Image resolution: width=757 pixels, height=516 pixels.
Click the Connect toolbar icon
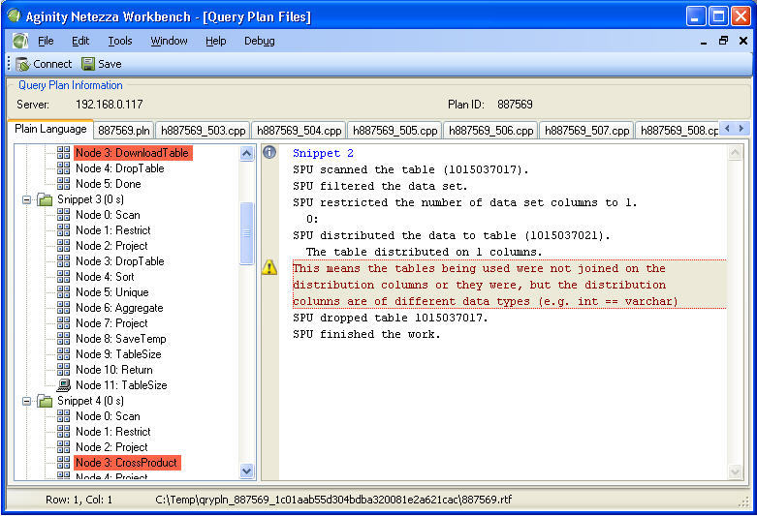click(22, 64)
